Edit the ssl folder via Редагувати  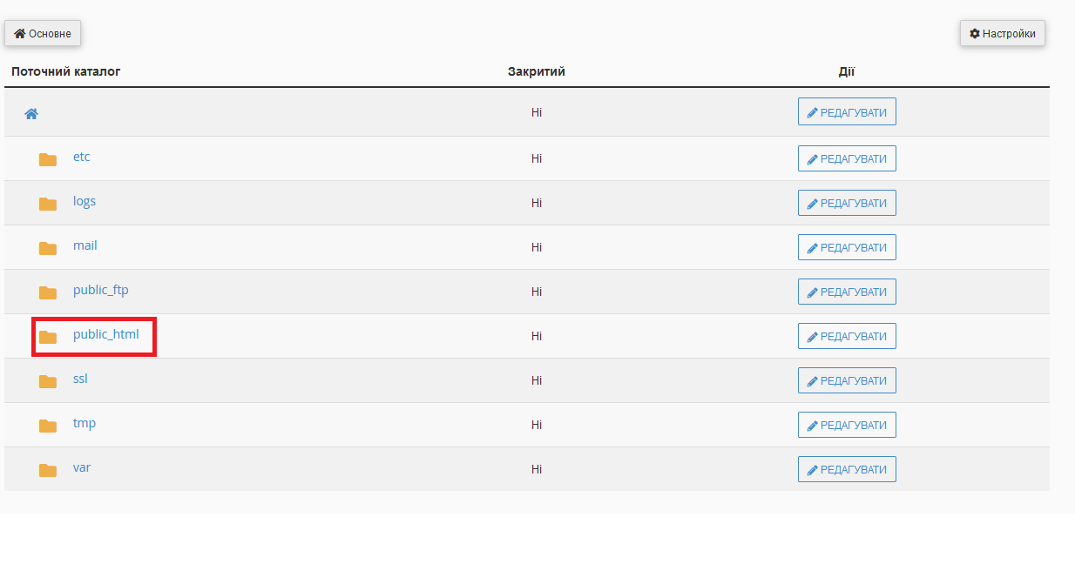846,380
